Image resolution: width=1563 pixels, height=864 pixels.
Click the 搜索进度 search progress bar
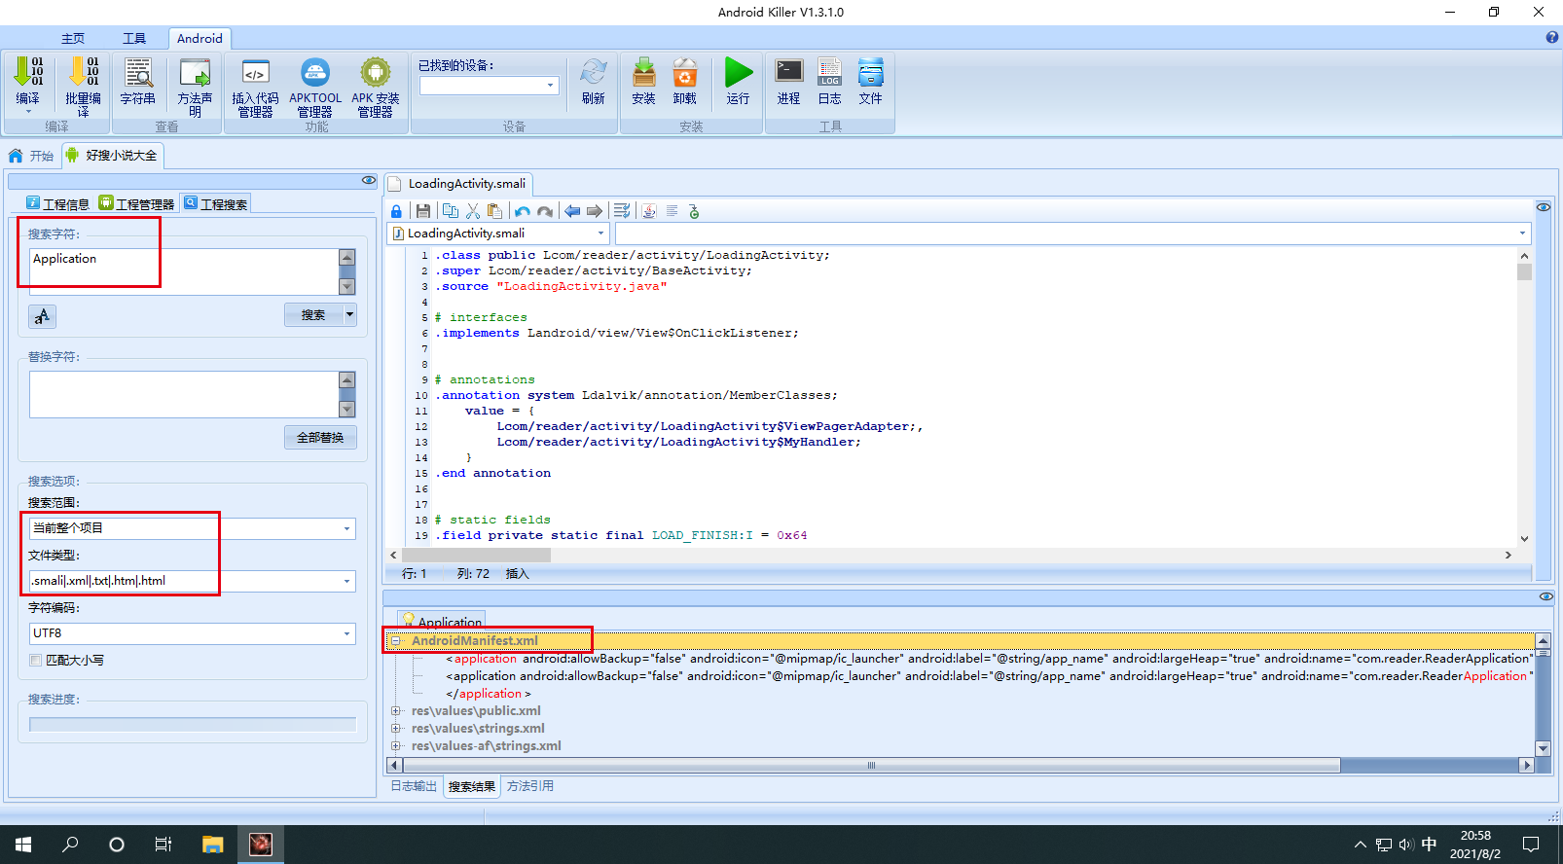point(193,725)
